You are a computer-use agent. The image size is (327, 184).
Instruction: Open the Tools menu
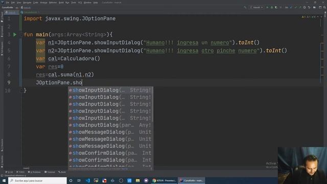[x=74, y=3]
